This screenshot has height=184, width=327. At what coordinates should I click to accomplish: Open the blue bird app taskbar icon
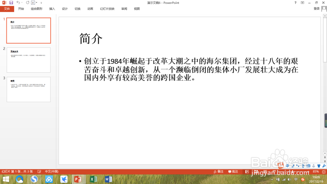tap(64, 179)
